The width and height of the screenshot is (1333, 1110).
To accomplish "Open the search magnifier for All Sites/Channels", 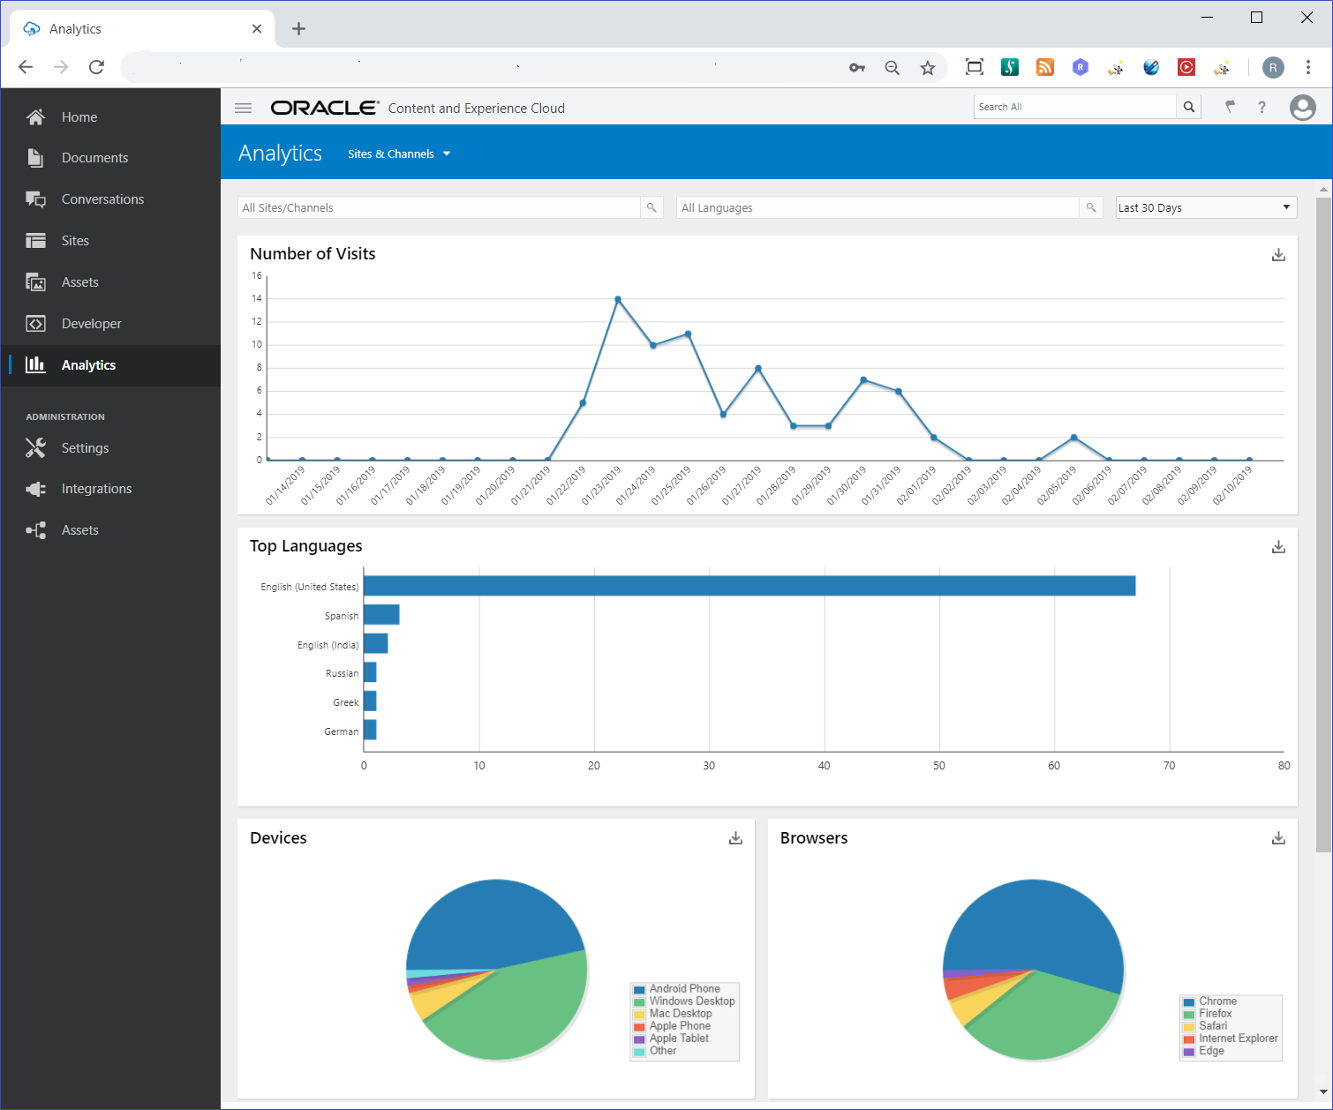I will pos(651,207).
